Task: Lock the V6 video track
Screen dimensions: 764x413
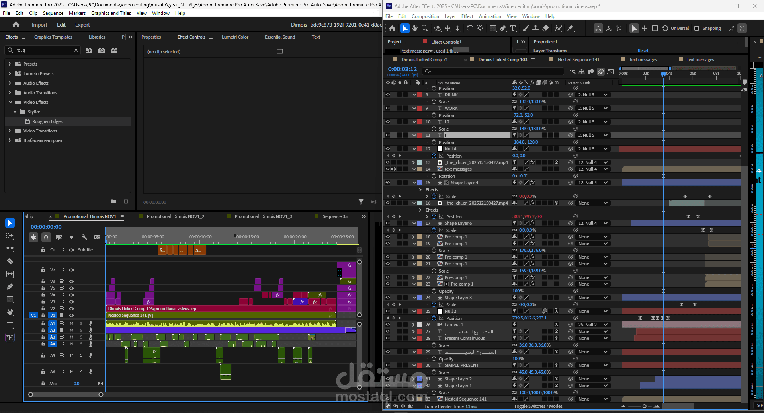Action: click(x=43, y=281)
